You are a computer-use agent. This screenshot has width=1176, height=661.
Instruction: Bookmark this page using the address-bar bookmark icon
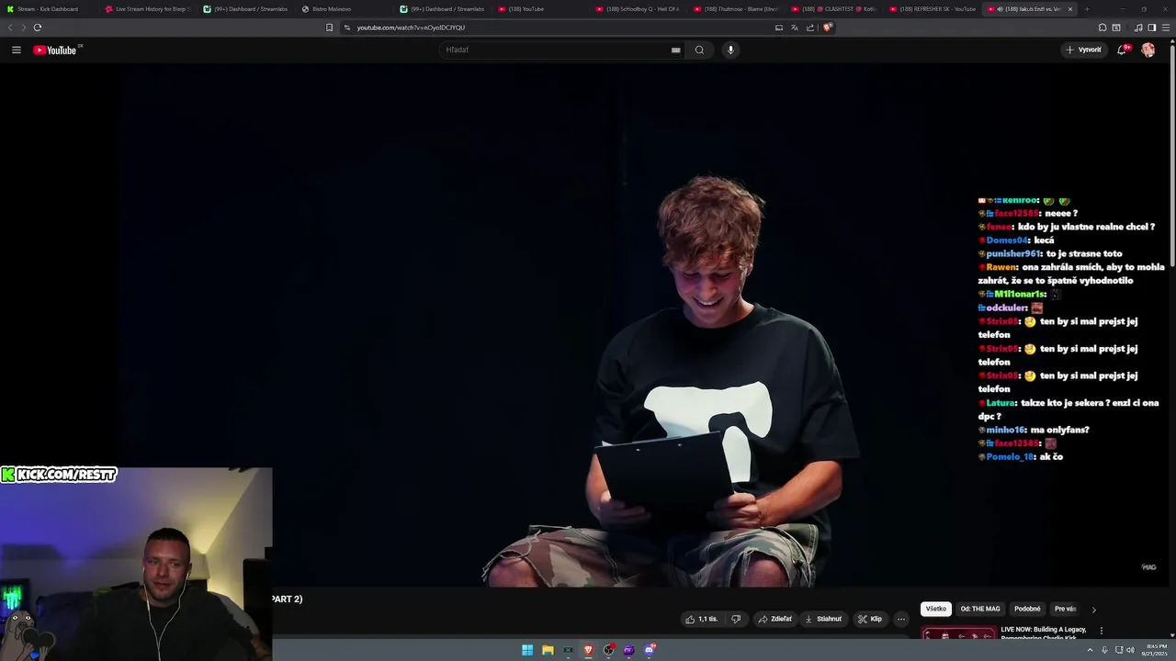pyautogui.click(x=329, y=28)
